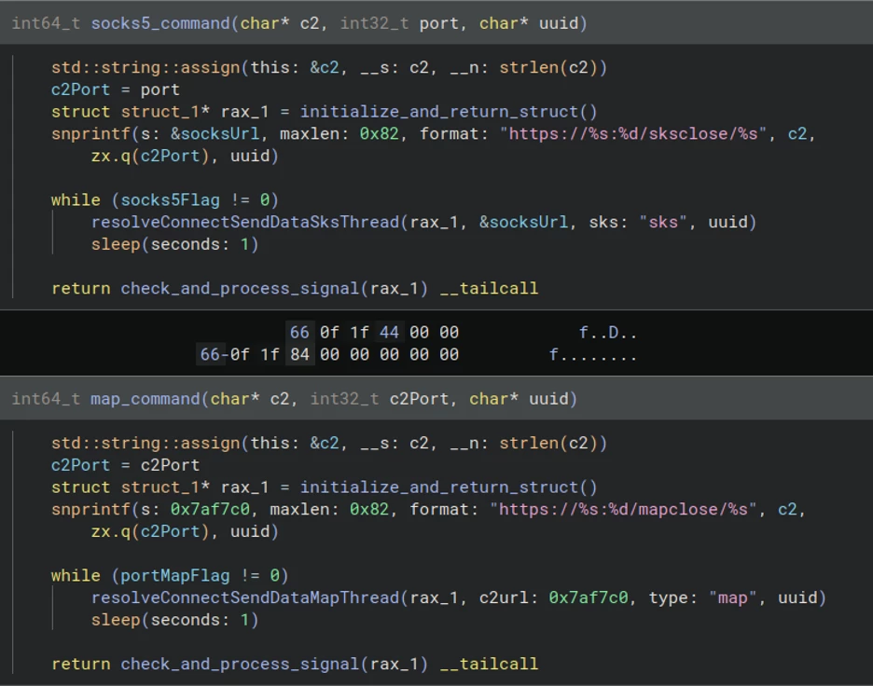Click maxlen value 0x82 in map_command
The image size is (873, 686).
coord(369,509)
